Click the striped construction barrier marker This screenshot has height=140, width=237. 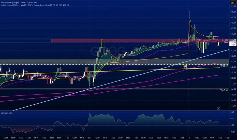click(x=185, y=66)
